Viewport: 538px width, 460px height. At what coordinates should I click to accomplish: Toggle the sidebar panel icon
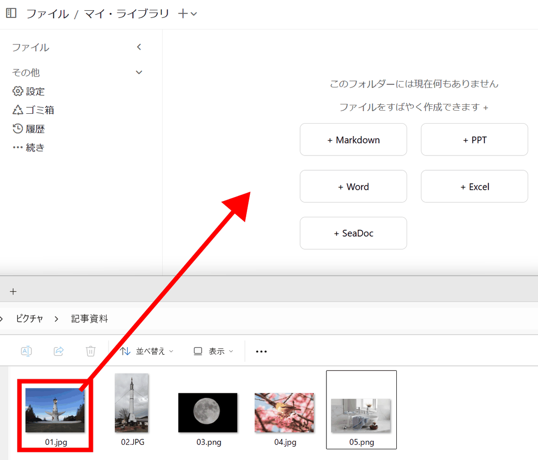pyautogui.click(x=11, y=13)
